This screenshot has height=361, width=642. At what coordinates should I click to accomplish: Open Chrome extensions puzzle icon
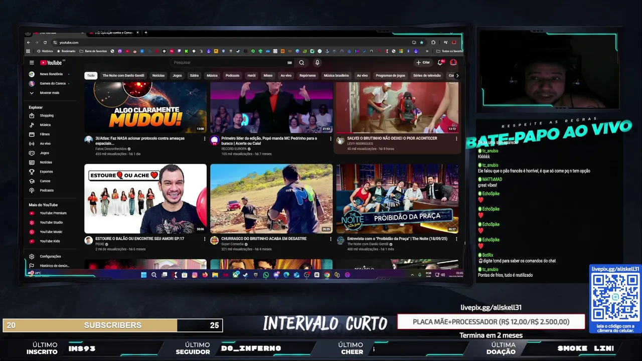tap(433, 43)
